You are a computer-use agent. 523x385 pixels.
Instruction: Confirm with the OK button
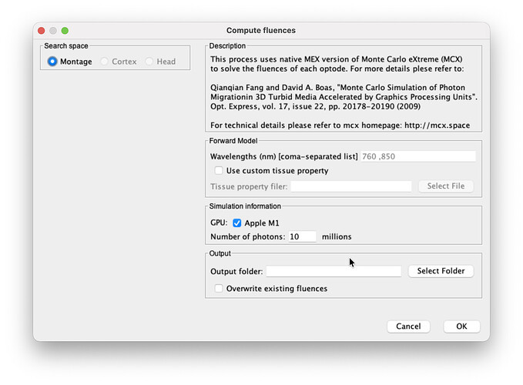(461, 326)
